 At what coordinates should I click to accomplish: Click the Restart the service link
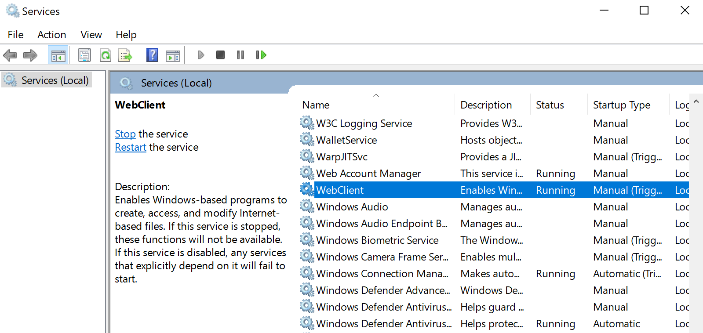click(131, 147)
